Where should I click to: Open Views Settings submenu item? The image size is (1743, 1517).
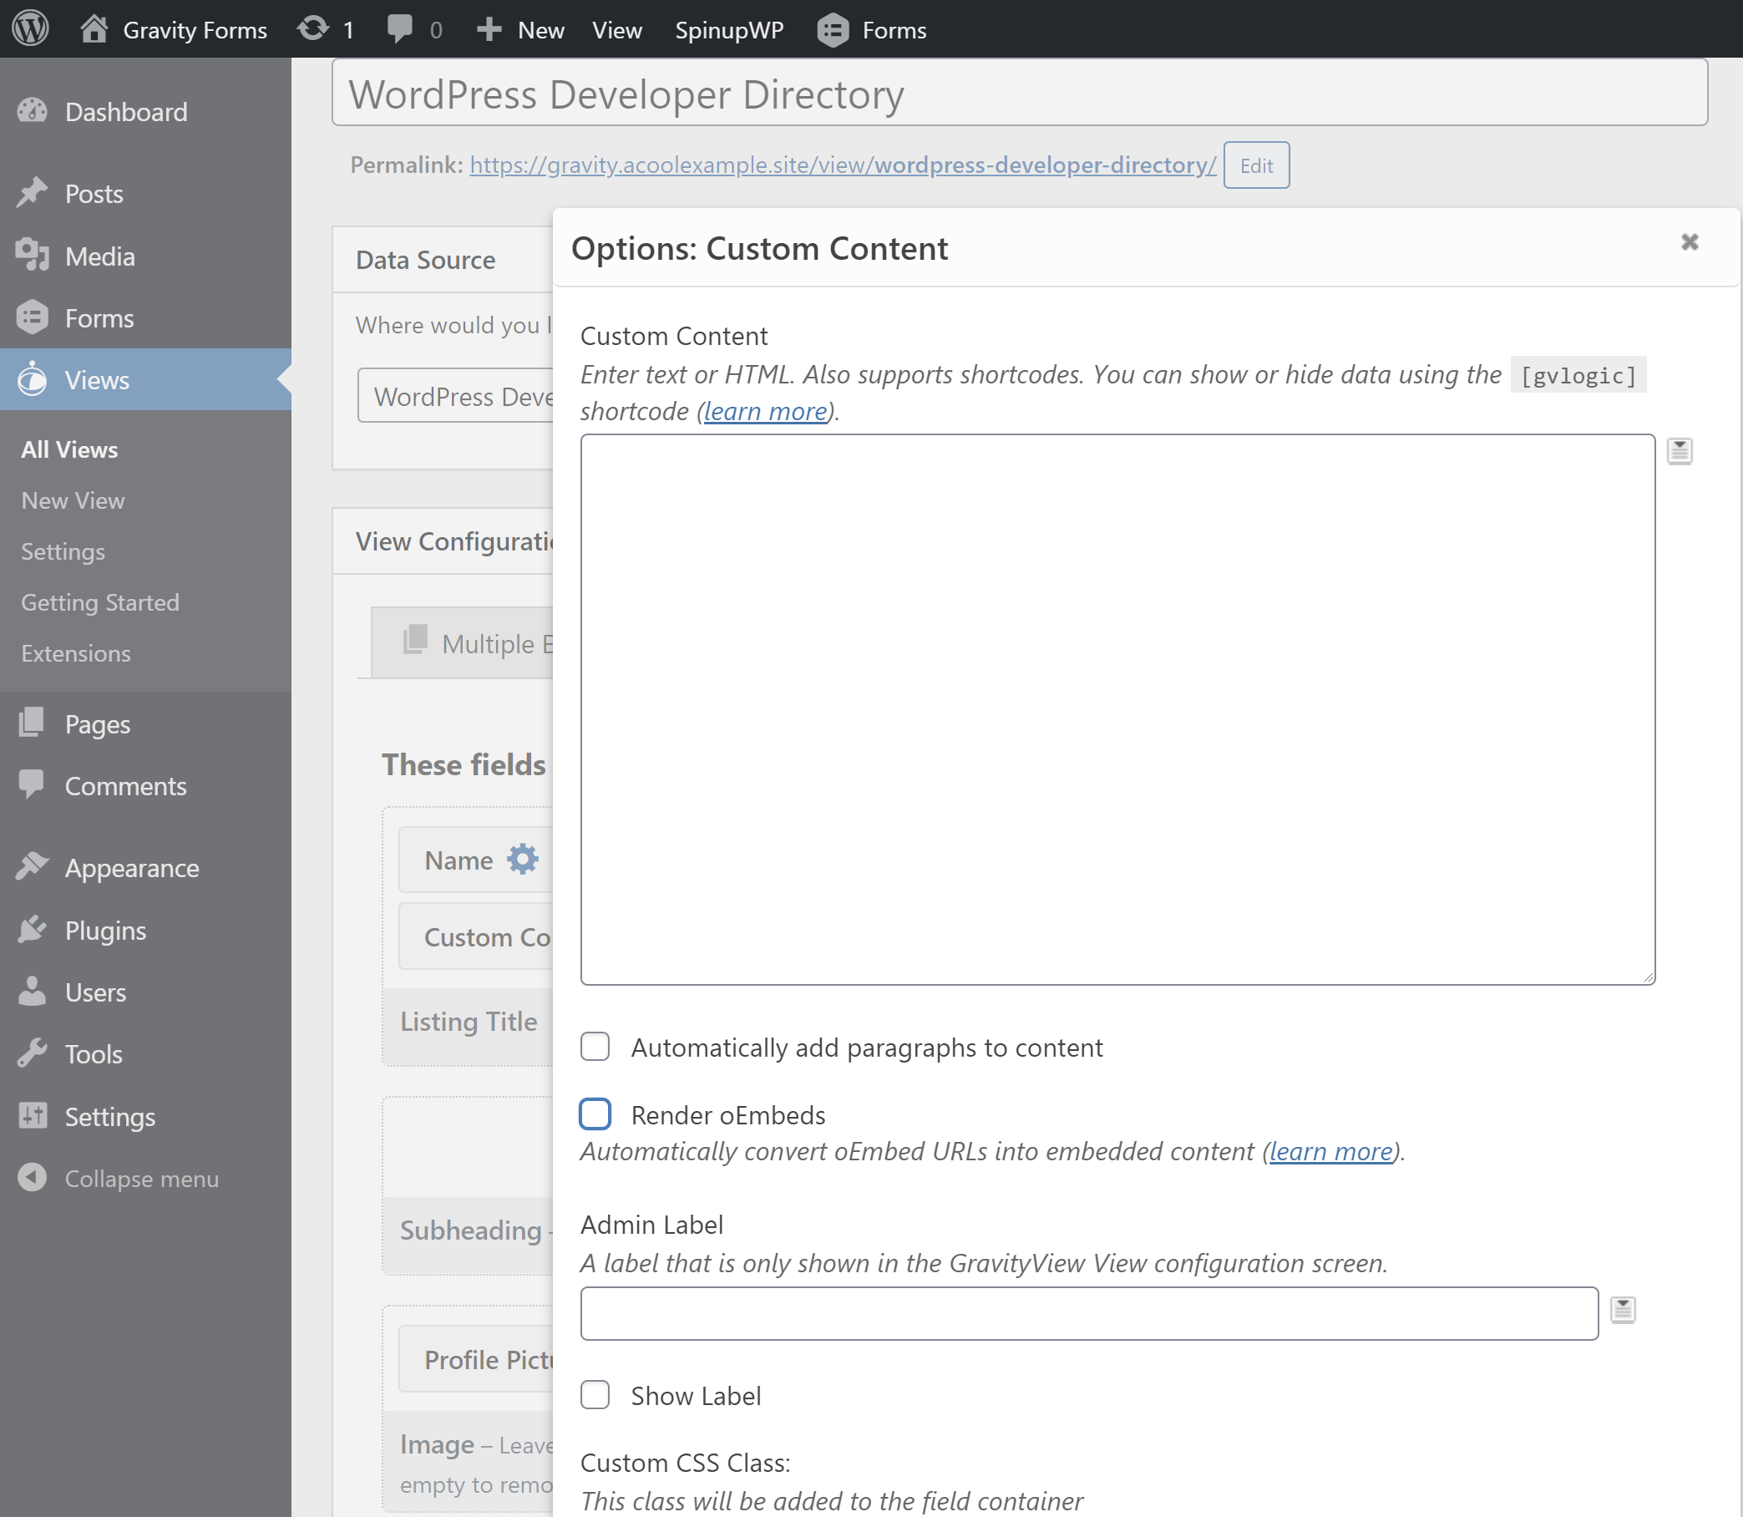point(63,551)
